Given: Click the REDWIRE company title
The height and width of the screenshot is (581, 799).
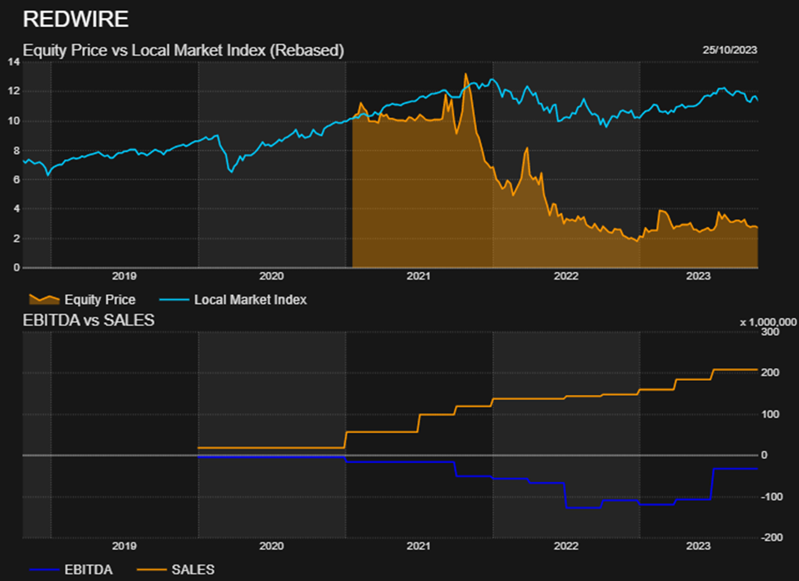Looking at the screenshot, I should point(75,19).
